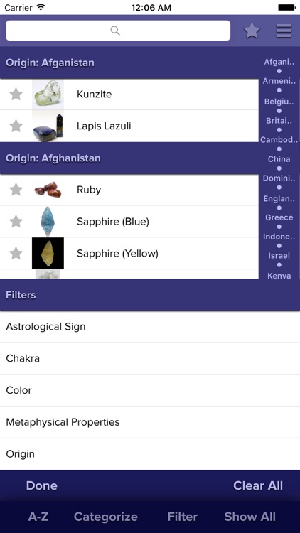
Task: Favorite Kunzite with its star
Action: (x=16, y=94)
